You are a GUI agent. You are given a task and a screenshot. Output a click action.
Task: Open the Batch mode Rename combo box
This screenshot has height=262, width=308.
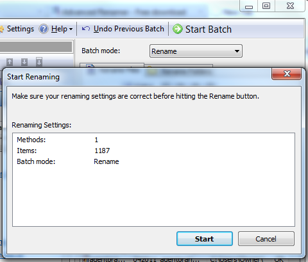(196, 51)
